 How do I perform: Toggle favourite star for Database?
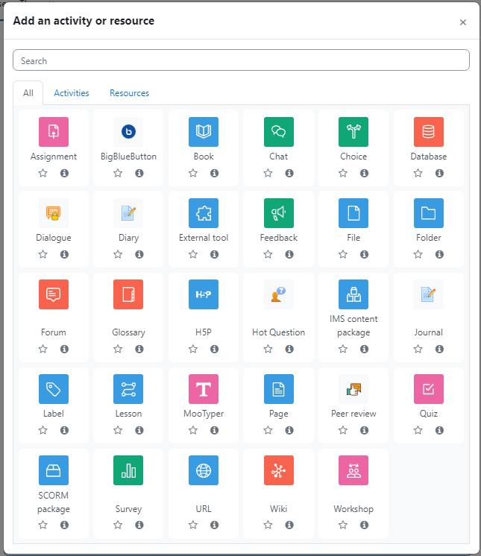coord(418,173)
